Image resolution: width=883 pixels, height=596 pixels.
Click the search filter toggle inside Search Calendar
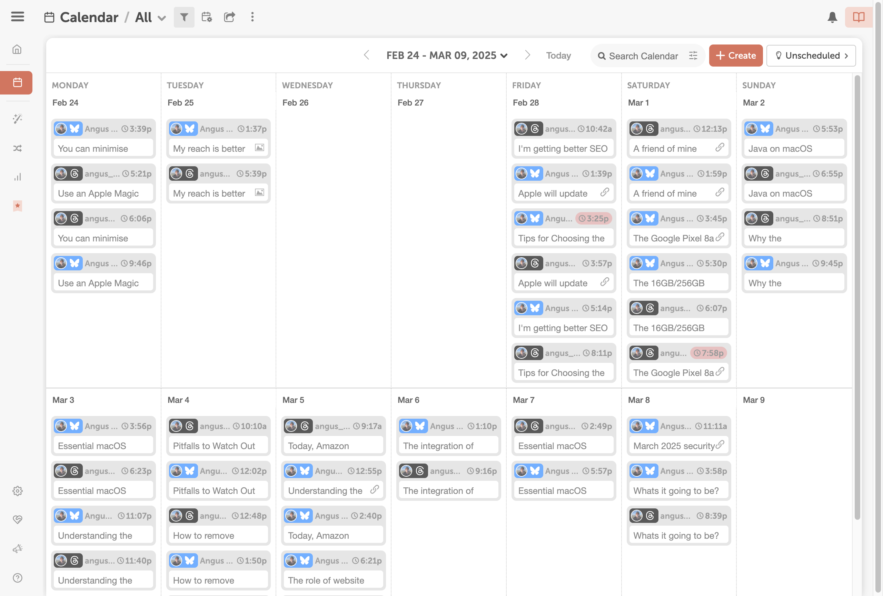[693, 56]
